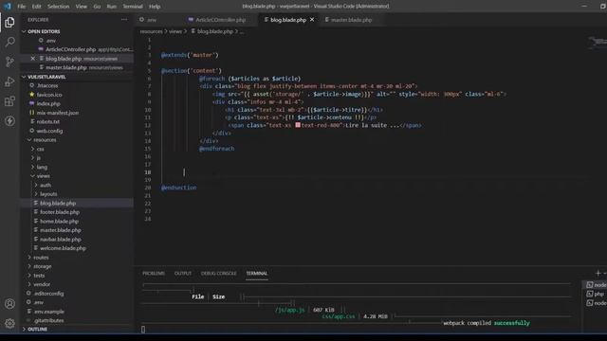The image size is (607, 341).
Task: Select the Terminal panel tab
Action: pos(257,273)
